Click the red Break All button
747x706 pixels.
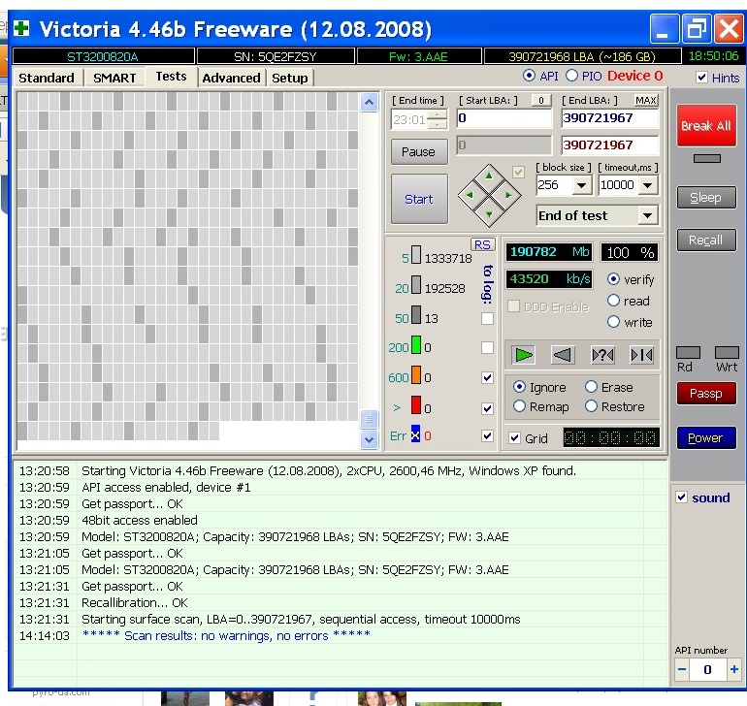point(706,126)
